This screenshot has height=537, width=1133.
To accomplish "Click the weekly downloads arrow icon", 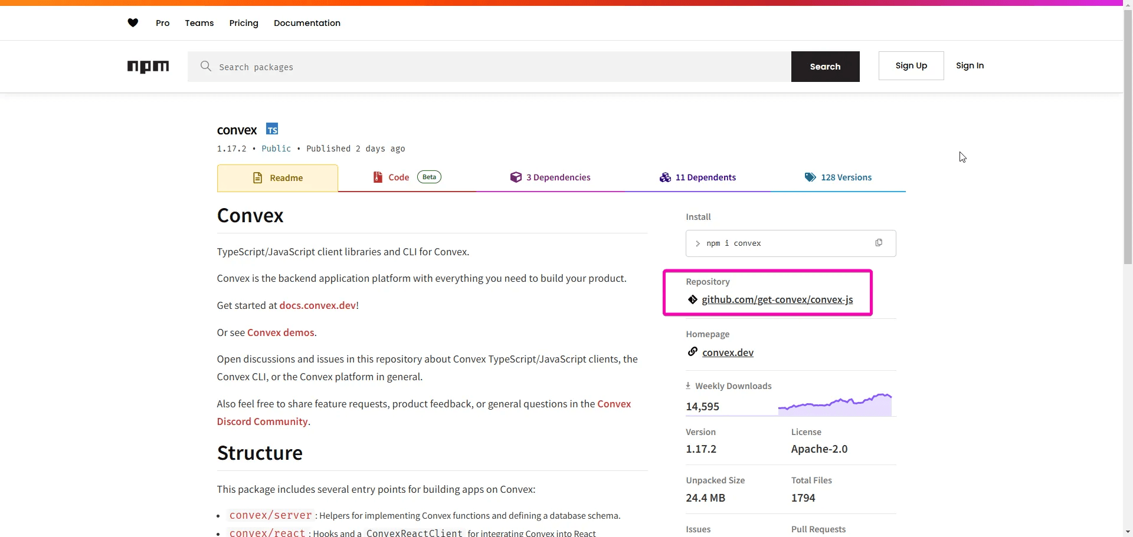I will (688, 386).
